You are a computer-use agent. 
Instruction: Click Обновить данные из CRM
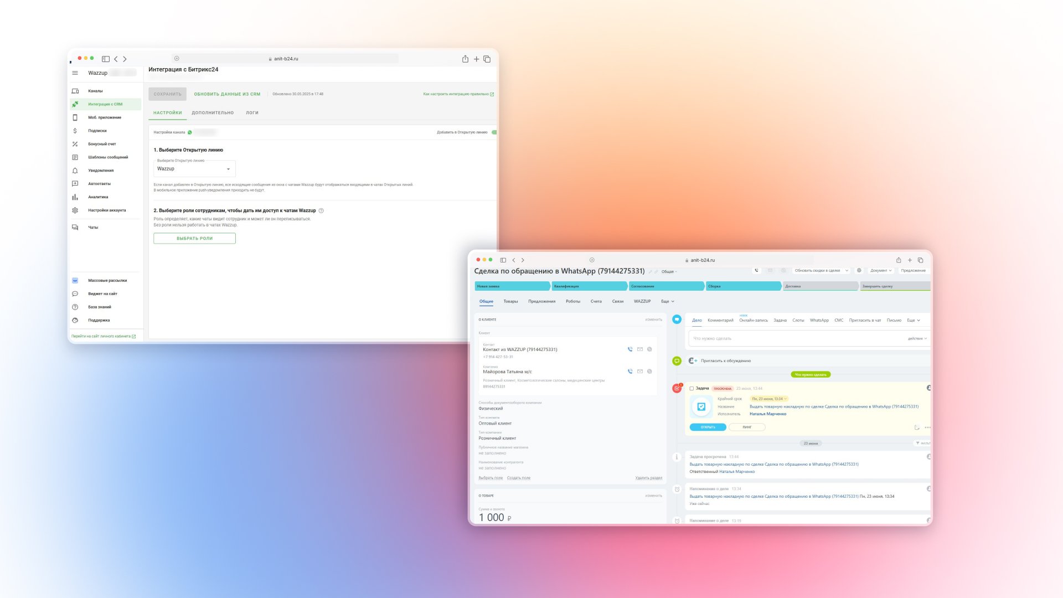point(227,94)
